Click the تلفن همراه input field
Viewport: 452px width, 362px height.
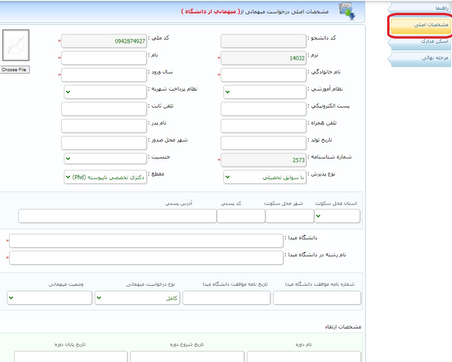[263, 125]
